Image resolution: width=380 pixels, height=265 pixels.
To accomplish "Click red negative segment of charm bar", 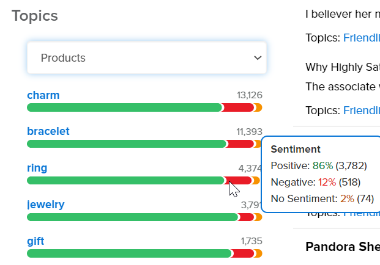I will click(238, 107).
